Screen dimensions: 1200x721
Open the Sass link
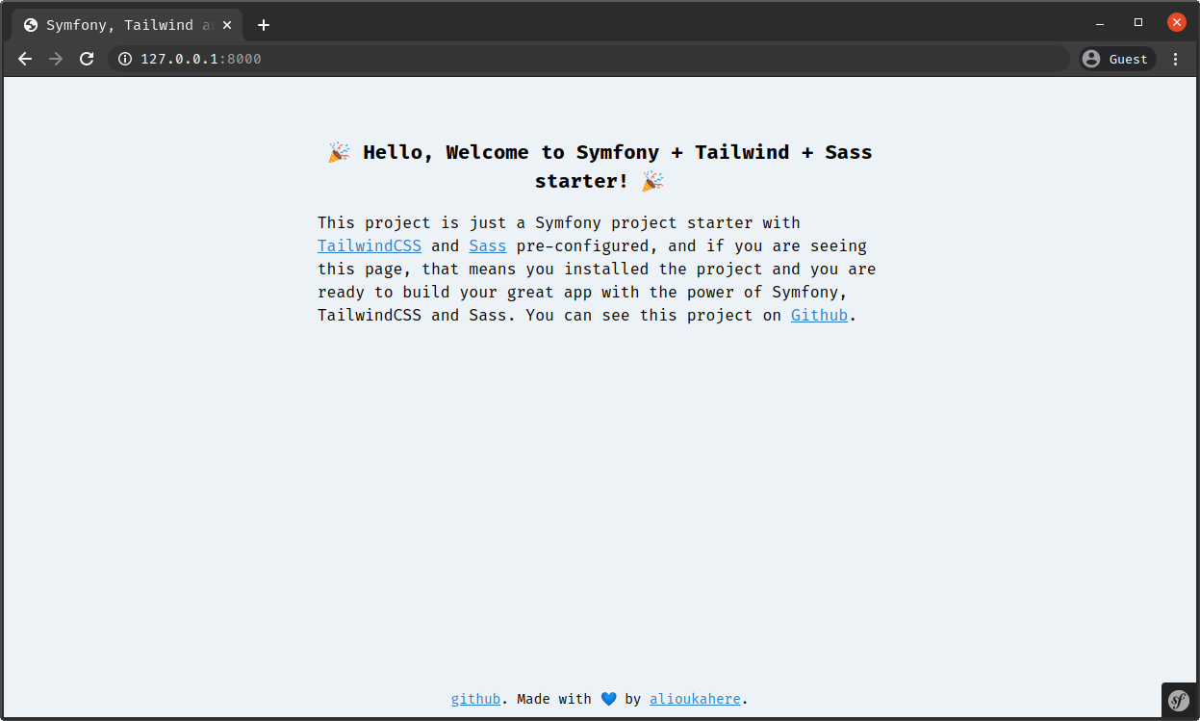pos(488,245)
